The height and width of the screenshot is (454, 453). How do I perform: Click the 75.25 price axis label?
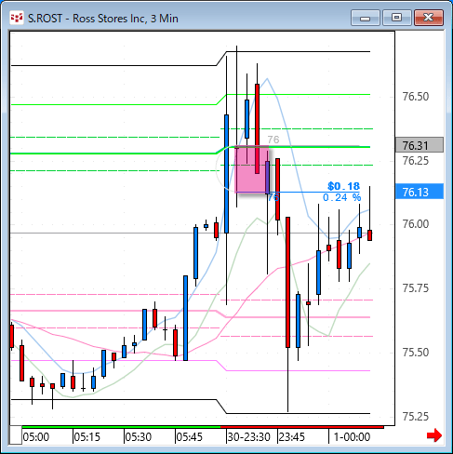pyautogui.click(x=416, y=417)
